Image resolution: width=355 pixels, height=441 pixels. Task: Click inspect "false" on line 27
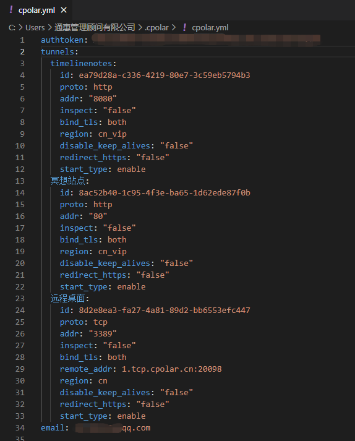(x=98, y=346)
